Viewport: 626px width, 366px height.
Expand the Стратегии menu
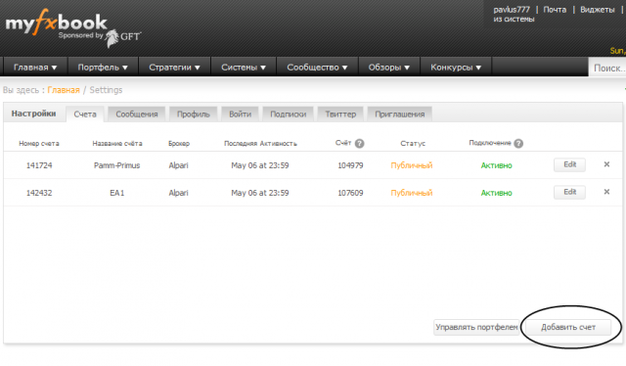click(174, 68)
